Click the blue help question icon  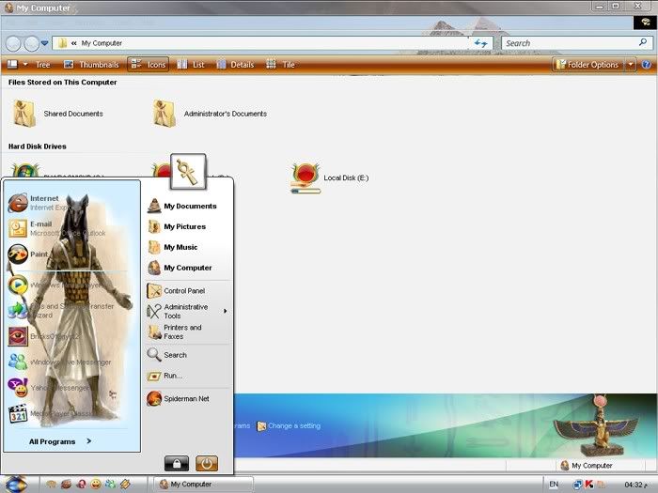(647, 65)
